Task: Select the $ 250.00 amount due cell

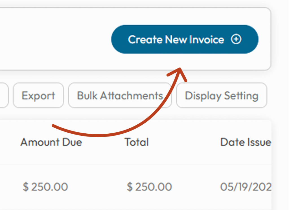Action: pyautogui.click(x=45, y=187)
